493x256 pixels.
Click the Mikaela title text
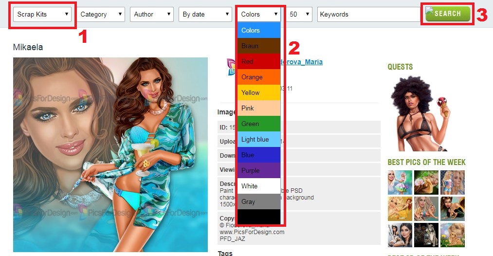[x=28, y=47]
